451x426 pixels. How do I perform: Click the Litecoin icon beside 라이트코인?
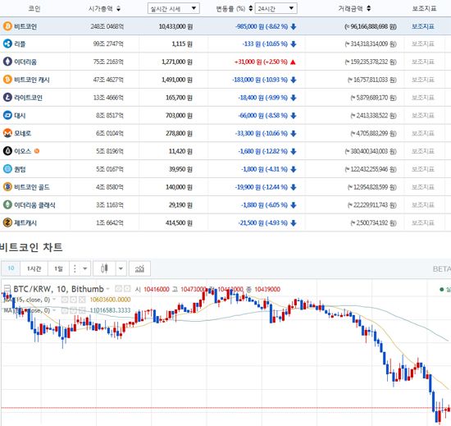click(x=7, y=98)
